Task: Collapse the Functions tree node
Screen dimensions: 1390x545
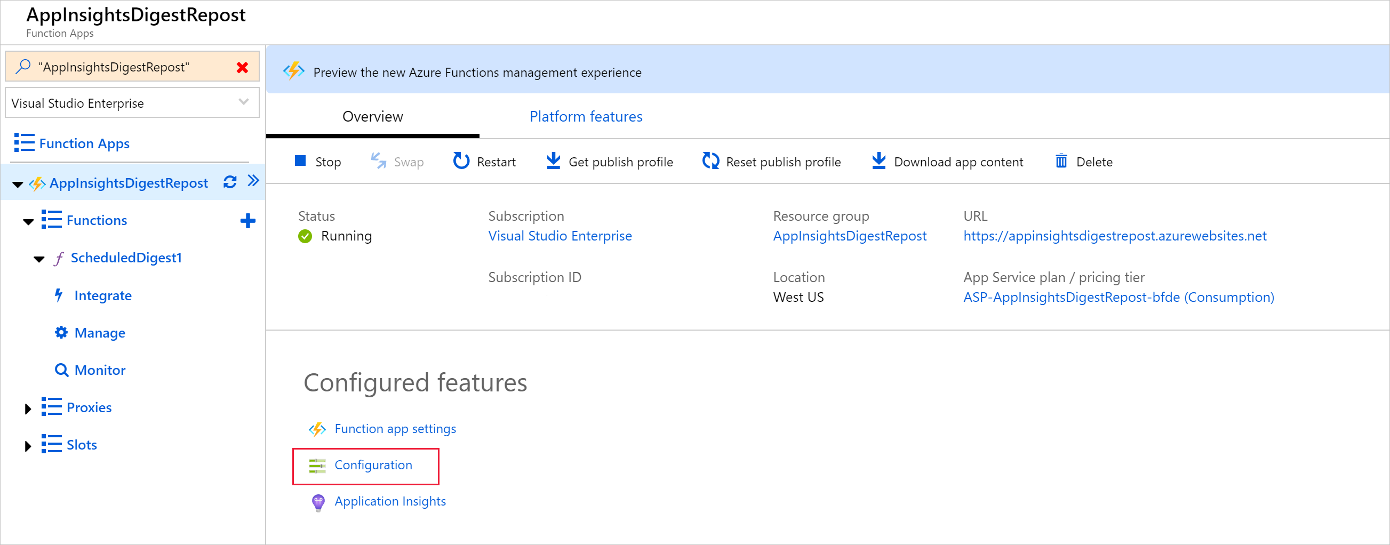Action: coord(29,221)
